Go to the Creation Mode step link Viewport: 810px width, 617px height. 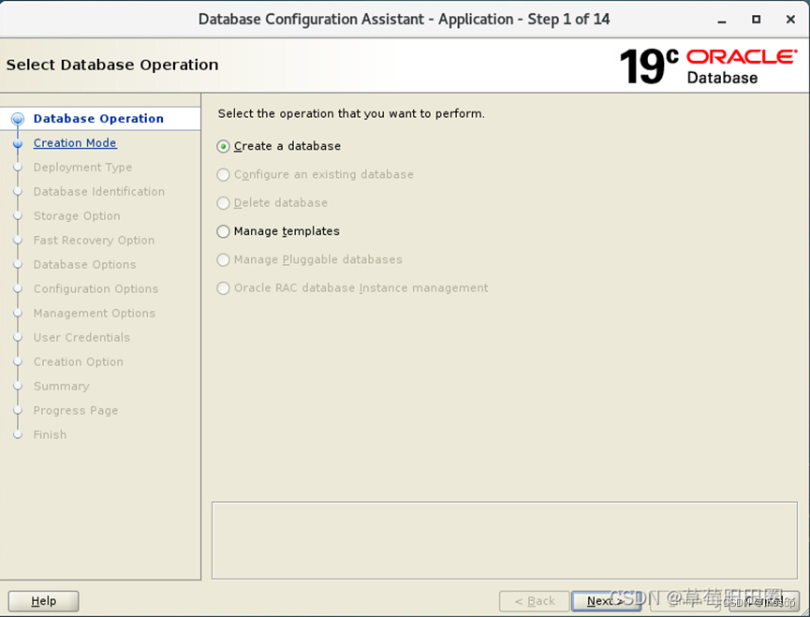pyautogui.click(x=75, y=143)
